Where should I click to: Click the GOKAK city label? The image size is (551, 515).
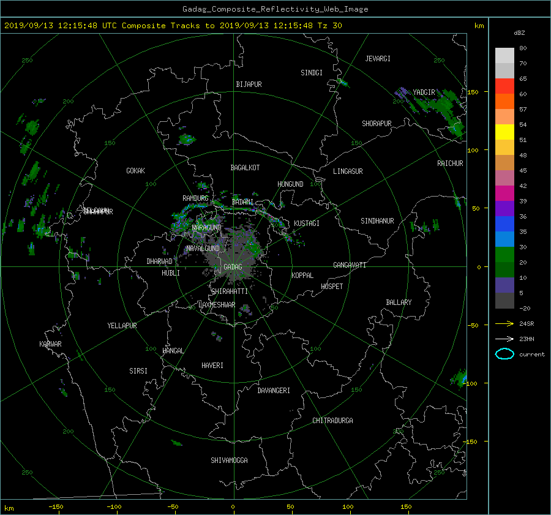tap(136, 170)
